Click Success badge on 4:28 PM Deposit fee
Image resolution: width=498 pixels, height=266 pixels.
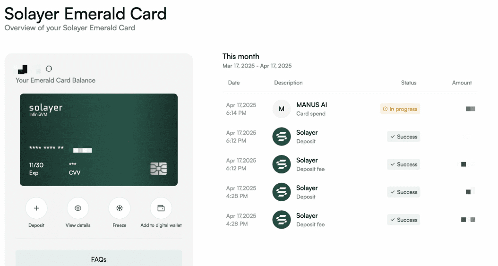[x=404, y=220]
